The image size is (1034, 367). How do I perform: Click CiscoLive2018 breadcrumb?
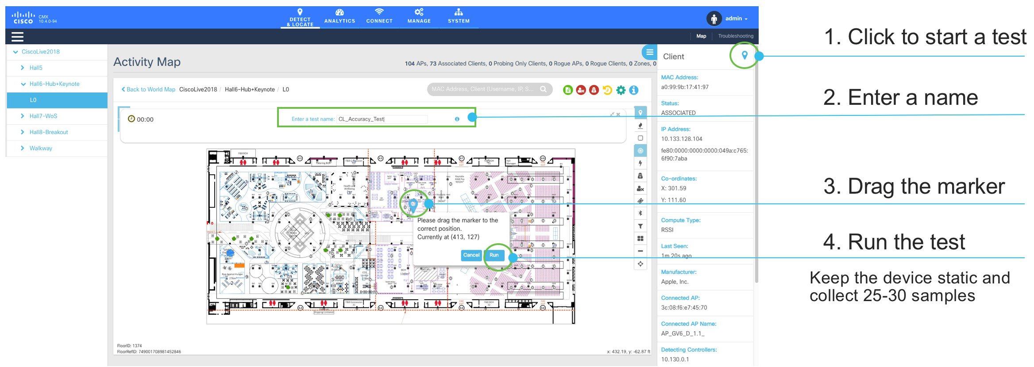click(198, 89)
